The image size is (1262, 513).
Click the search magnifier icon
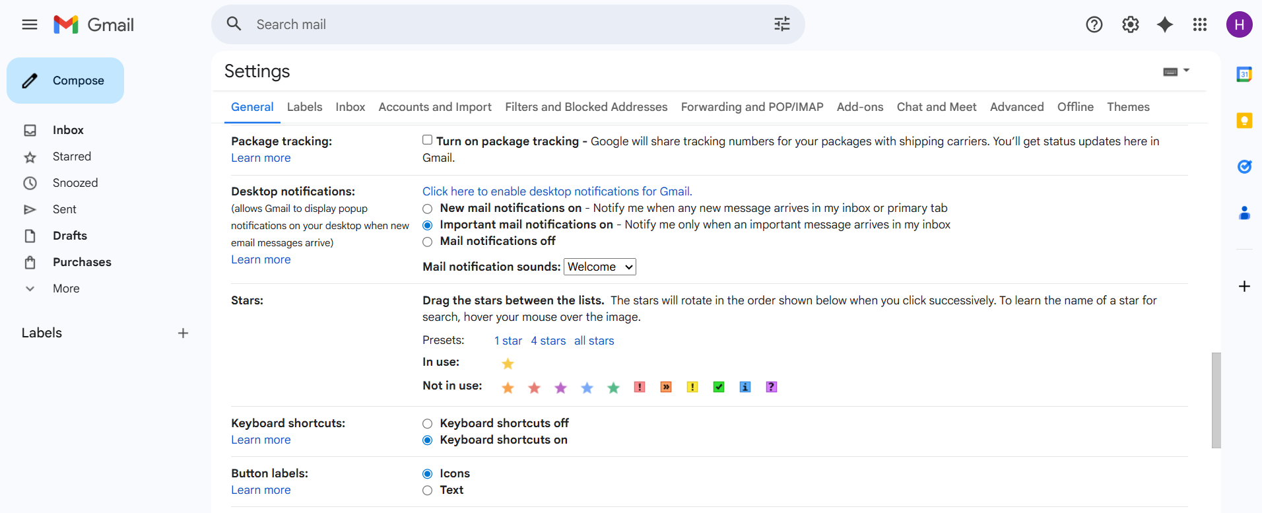click(x=234, y=24)
